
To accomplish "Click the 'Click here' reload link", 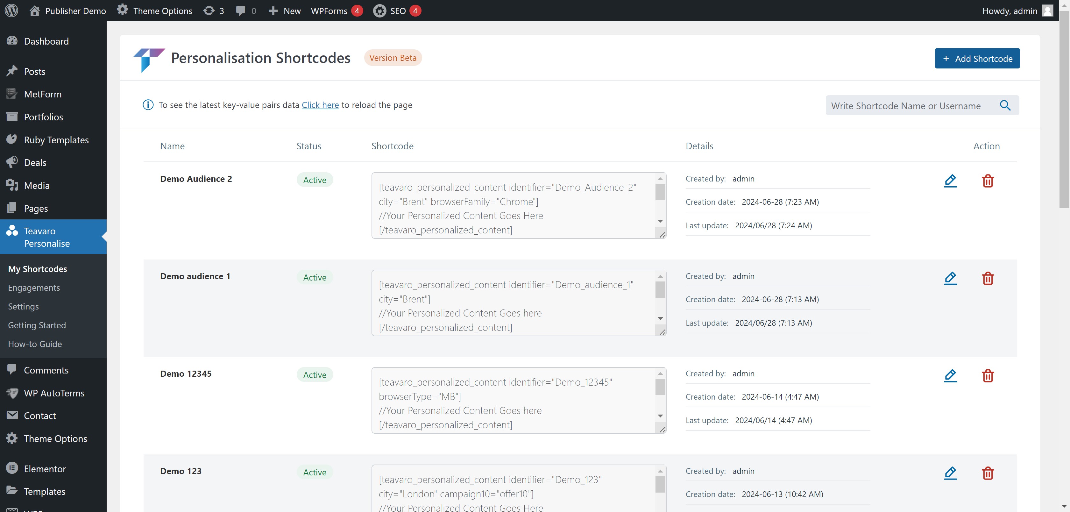I will point(320,105).
